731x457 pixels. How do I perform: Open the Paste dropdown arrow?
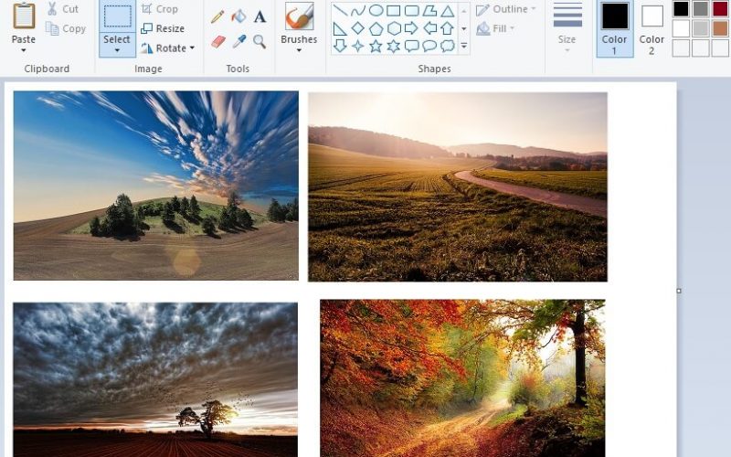click(x=24, y=50)
